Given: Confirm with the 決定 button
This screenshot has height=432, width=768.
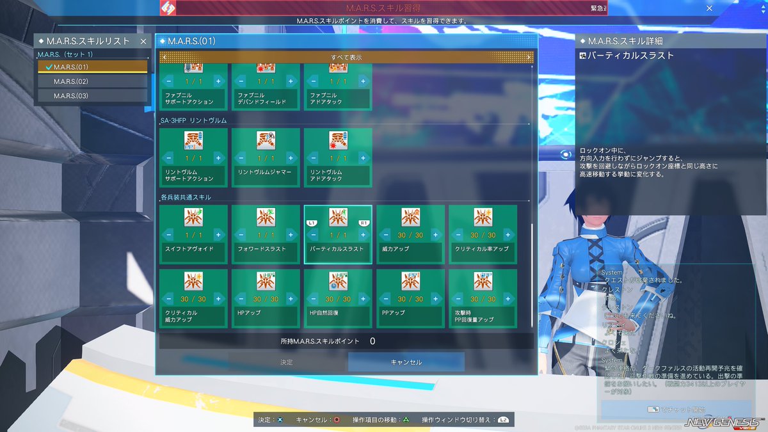Looking at the screenshot, I should click(x=287, y=362).
